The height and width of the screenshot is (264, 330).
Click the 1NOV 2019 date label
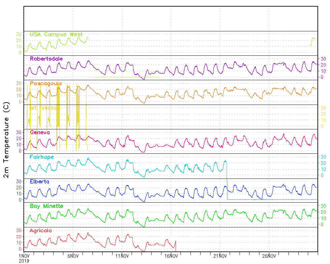(x=24, y=258)
